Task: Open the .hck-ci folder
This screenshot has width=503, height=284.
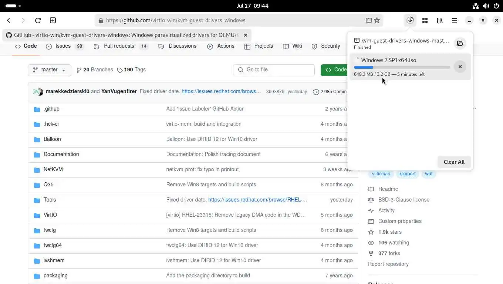Action: 51,124
